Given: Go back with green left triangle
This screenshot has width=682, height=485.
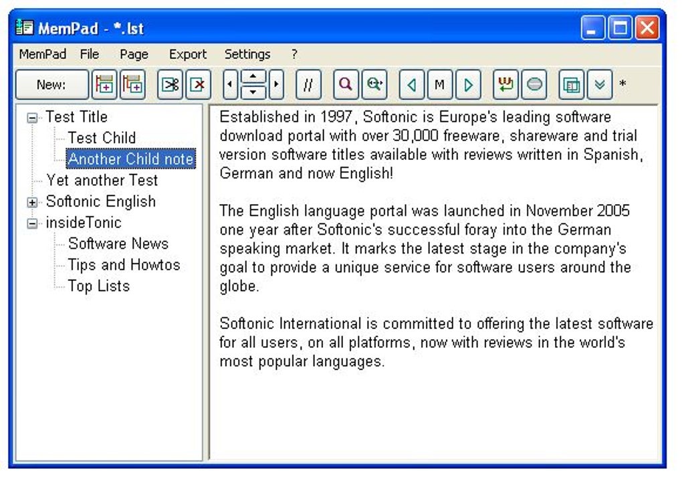Looking at the screenshot, I should pos(411,84).
